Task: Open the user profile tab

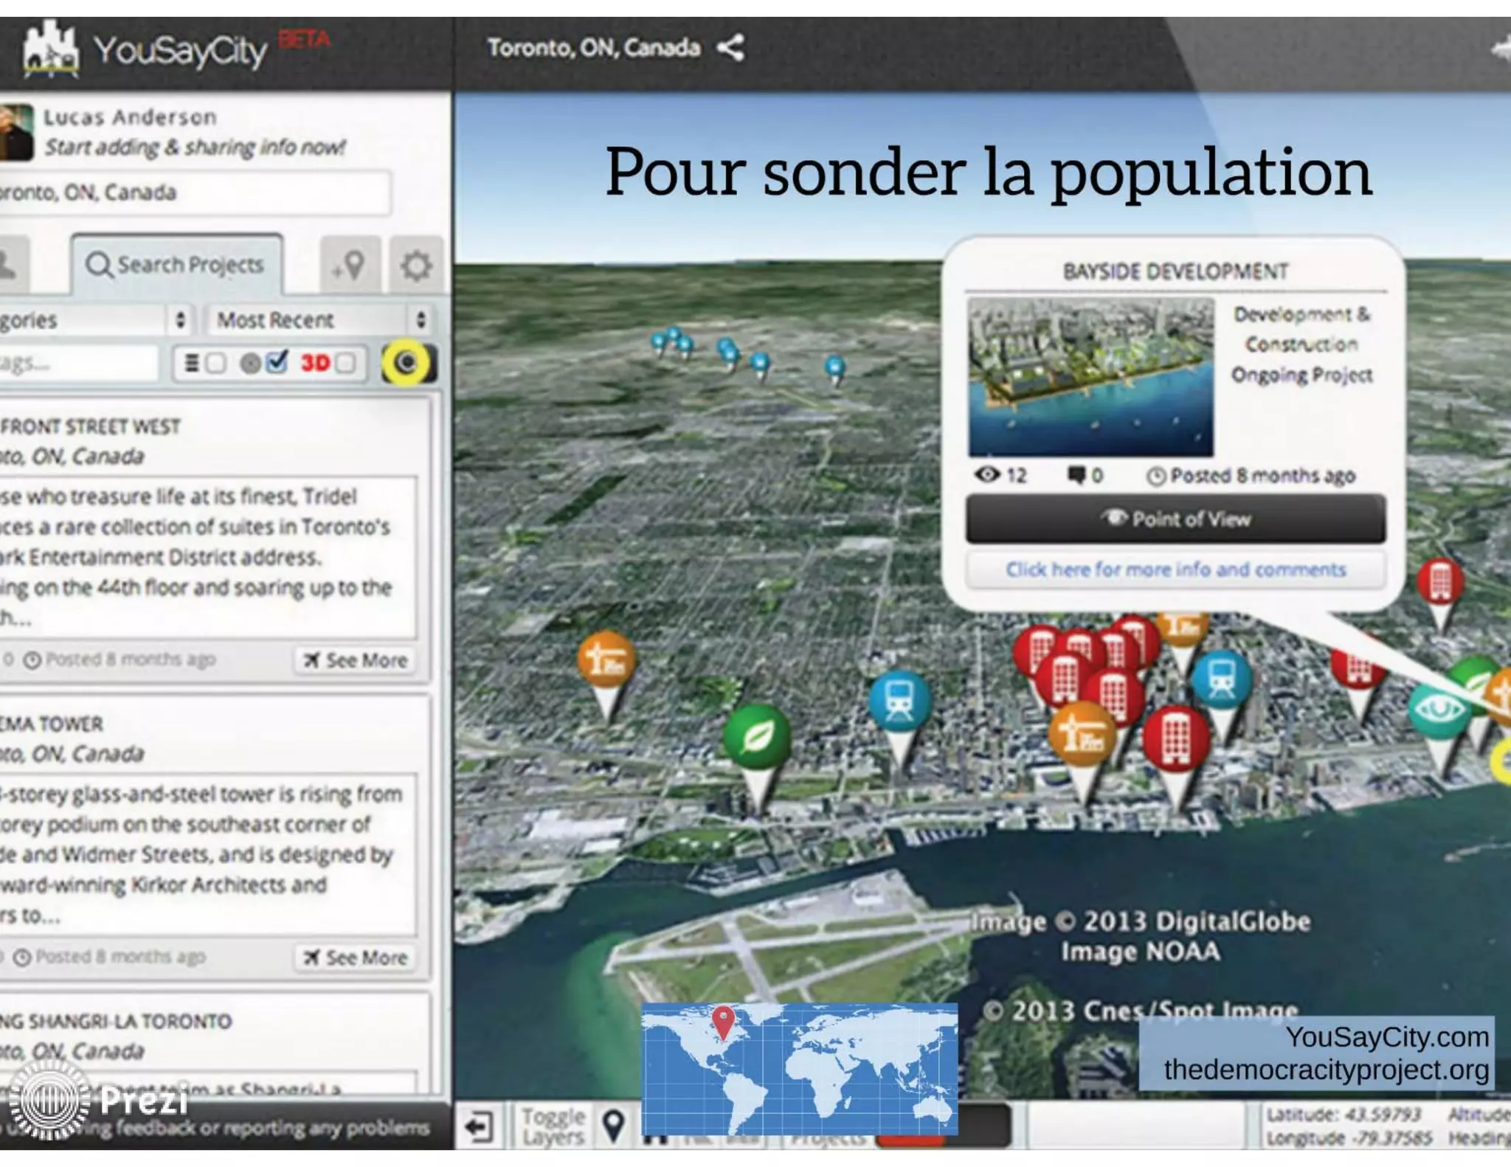Action: pos(13,265)
